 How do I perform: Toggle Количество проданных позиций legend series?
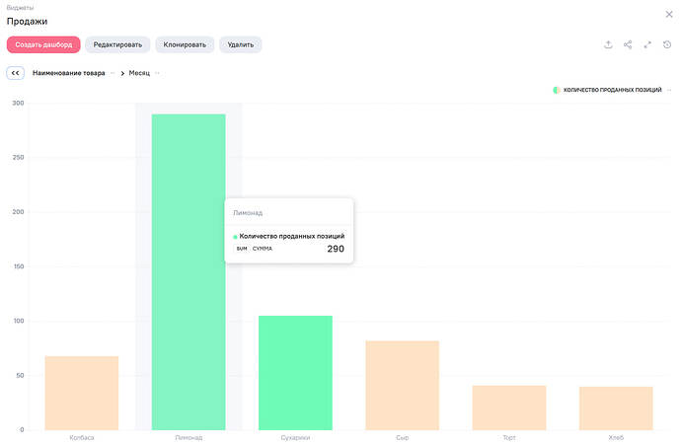click(x=612, y=90)
